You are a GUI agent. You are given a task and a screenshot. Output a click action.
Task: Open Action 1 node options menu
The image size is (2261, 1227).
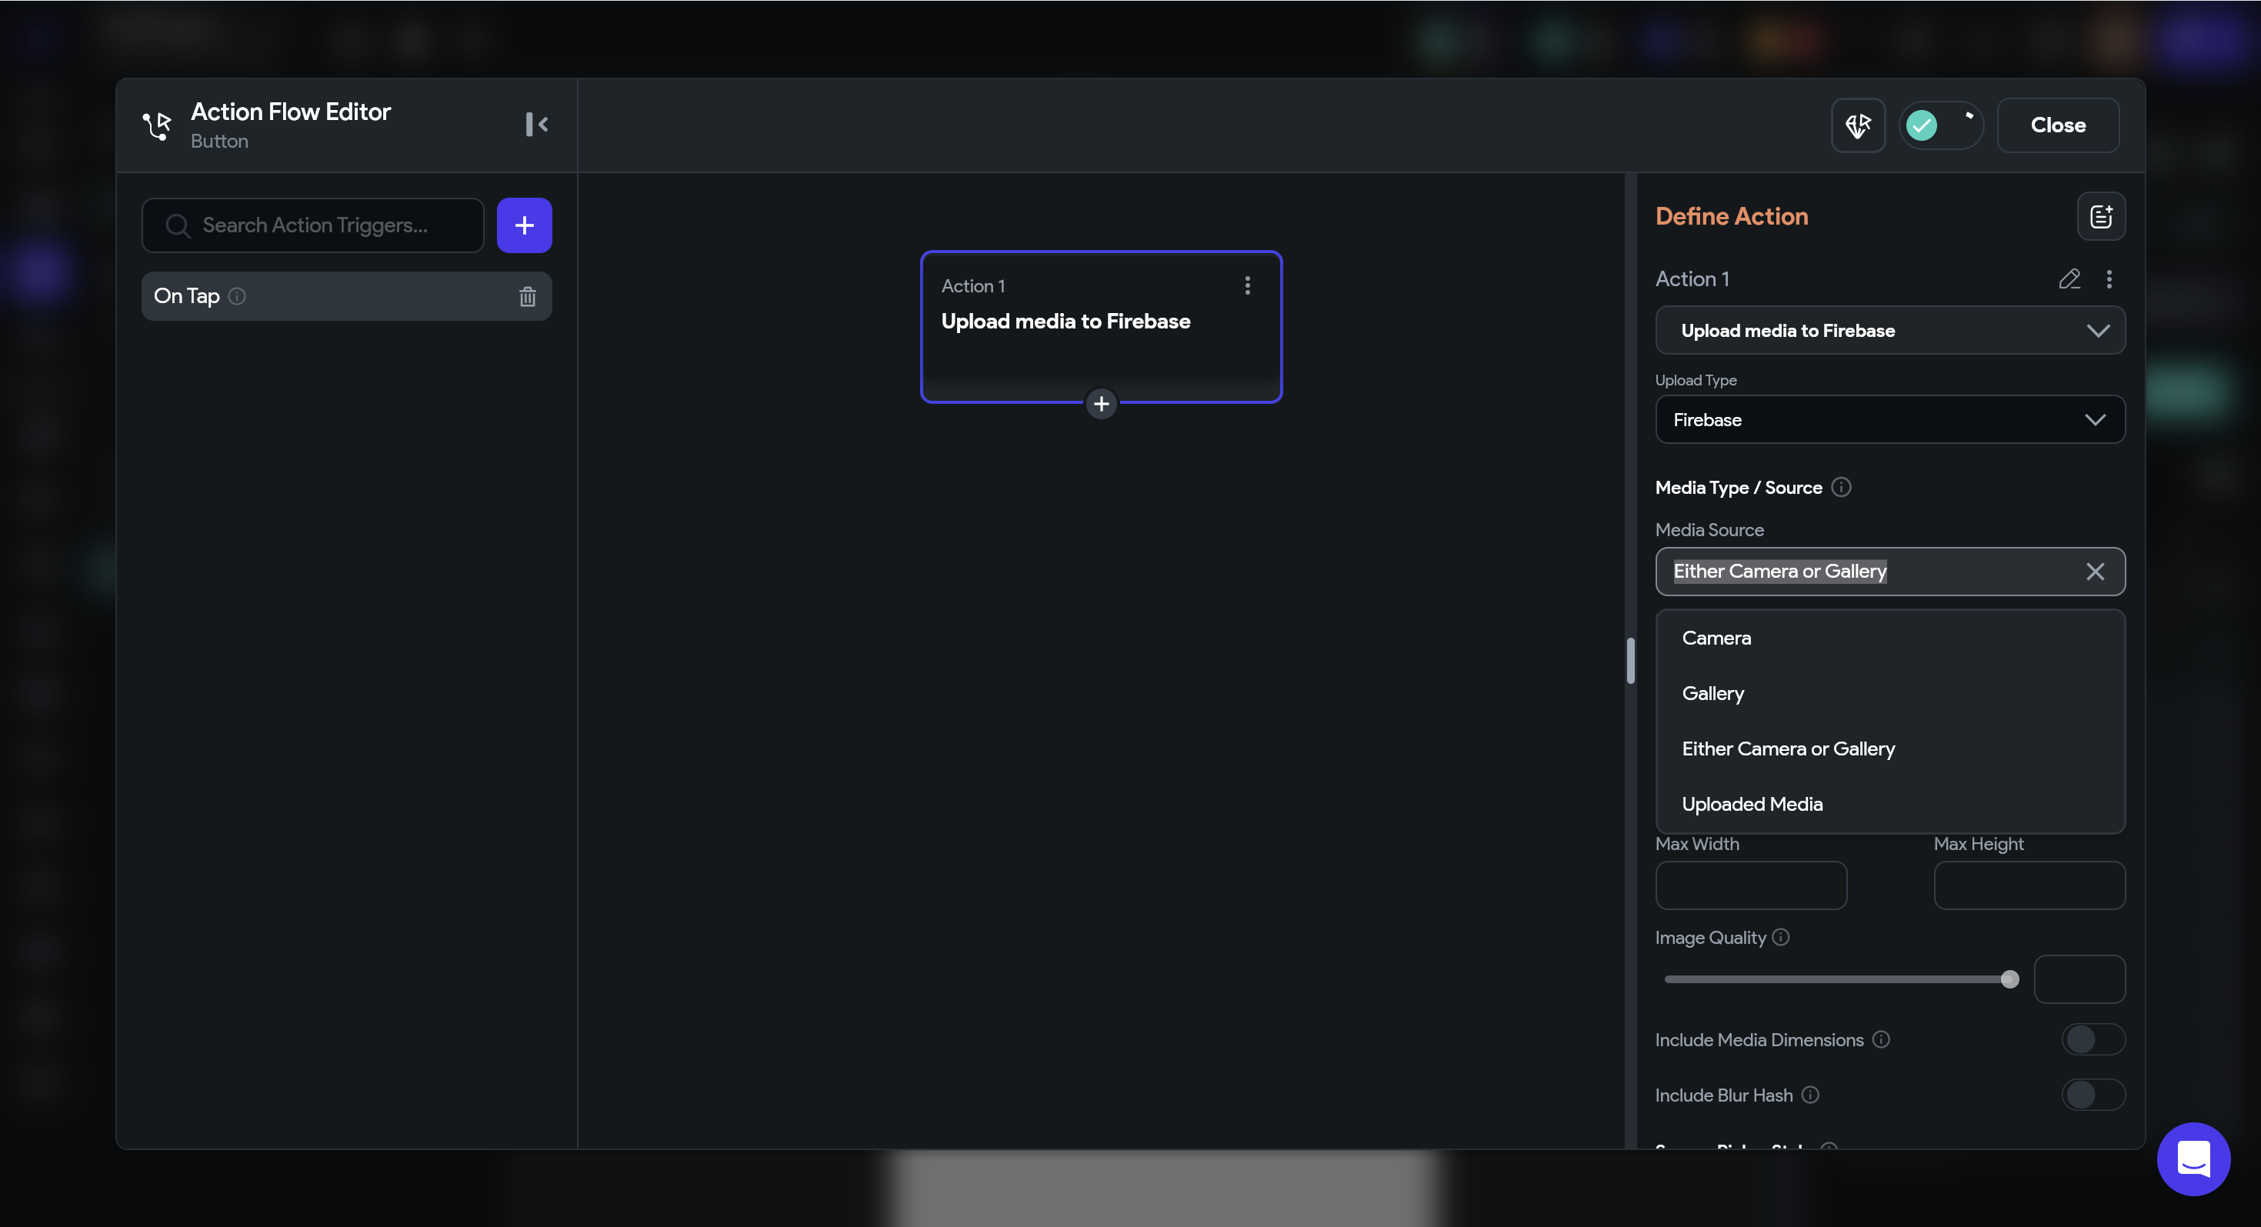pos(1246,285)
